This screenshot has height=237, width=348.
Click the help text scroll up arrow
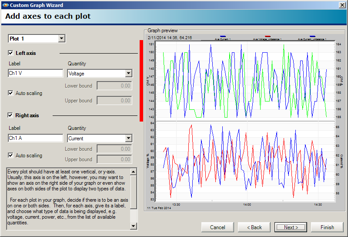tap(134, 171)
